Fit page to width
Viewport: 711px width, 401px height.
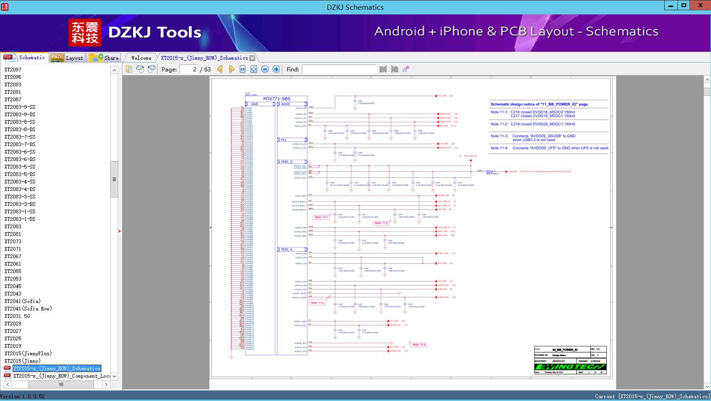coord(243,69)
